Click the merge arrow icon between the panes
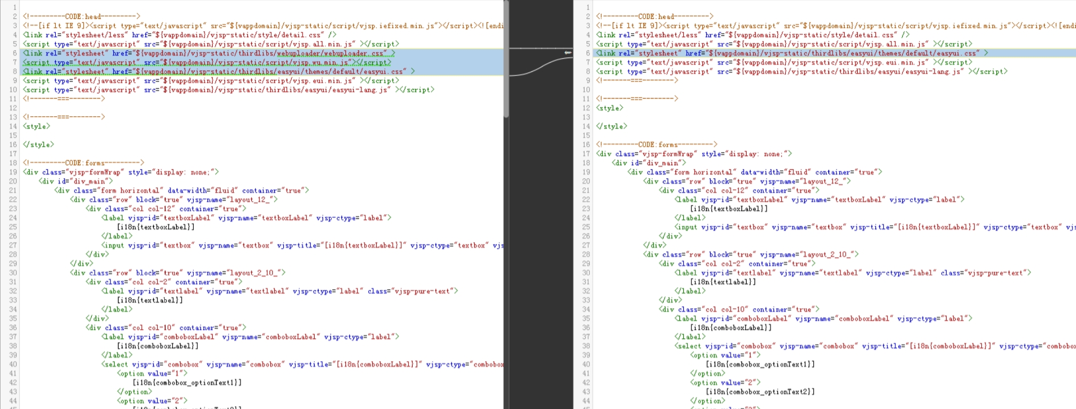The image size is (1076, 409). point(568,52)
